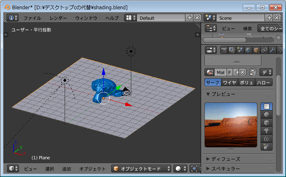The height and width of the screenshot is (177, 286).
Task: Open the Info editor type selector
Action: tap(13, 18)
